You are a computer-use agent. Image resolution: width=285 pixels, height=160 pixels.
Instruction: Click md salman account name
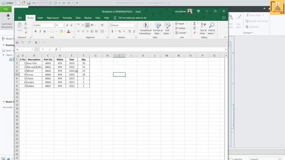[x=180, y=12]
